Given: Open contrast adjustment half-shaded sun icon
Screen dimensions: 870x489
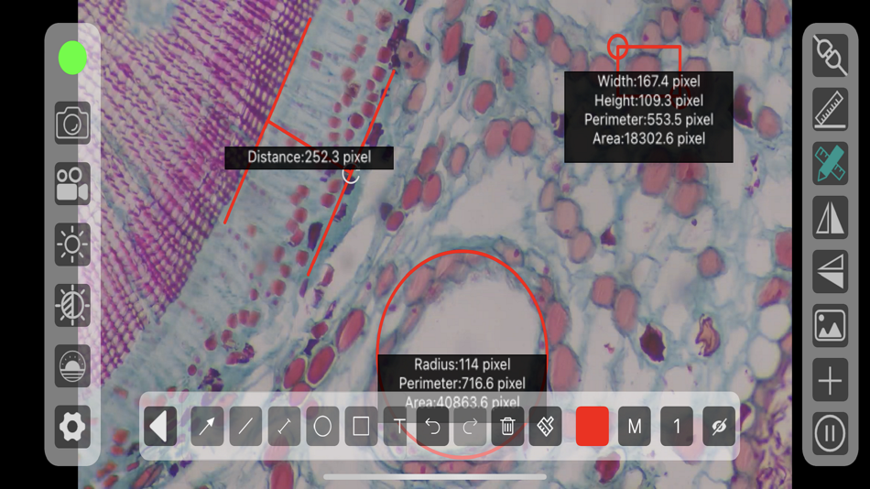Looking at the screenshot, I should coord(72,305).
